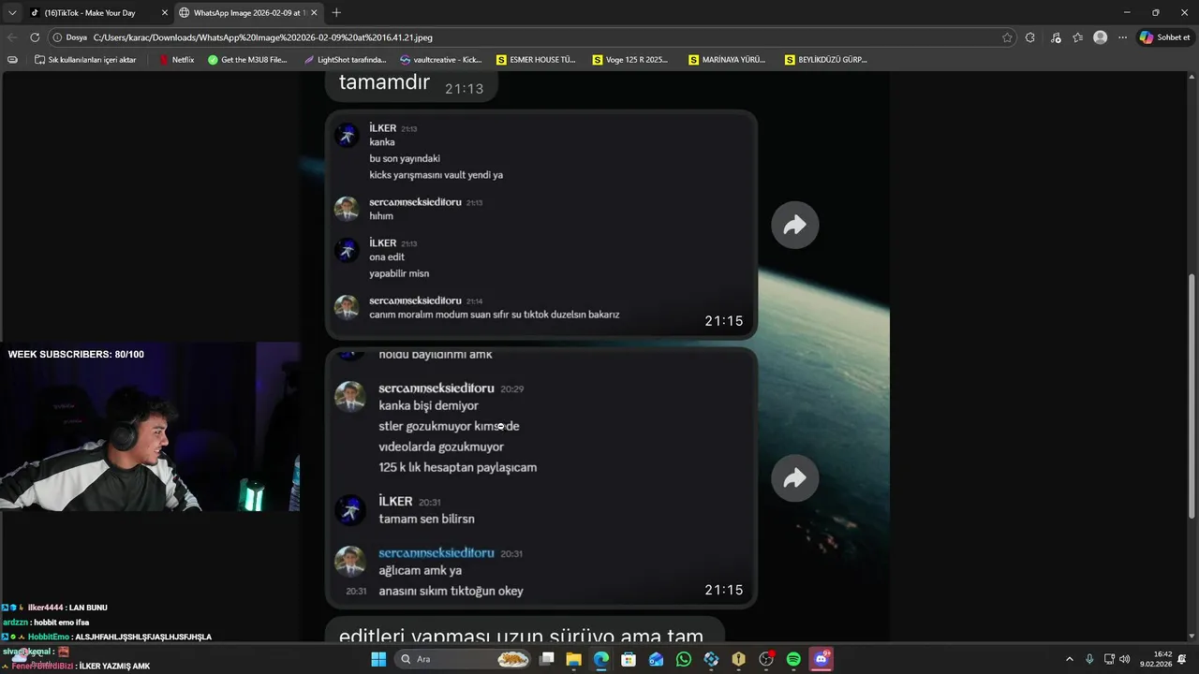Click forward arrow on second chat screenshot
Screen dimensions: 1199x674
click(795, 478)
